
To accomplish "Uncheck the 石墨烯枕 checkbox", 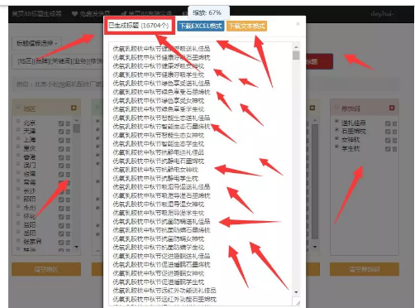I will [336, 129].
